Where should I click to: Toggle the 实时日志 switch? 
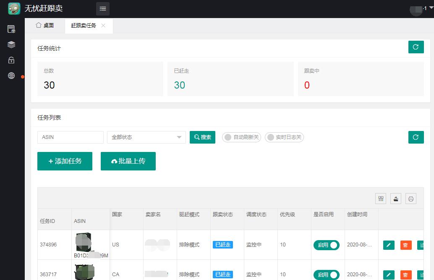point(284,137)
